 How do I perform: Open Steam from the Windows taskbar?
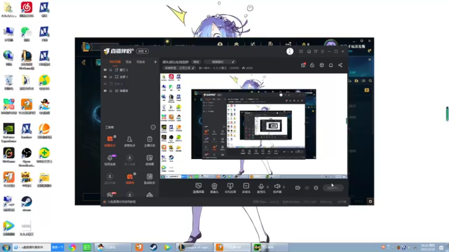coord(153,247)
